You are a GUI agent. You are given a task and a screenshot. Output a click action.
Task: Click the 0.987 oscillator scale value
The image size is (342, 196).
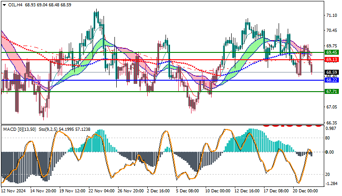(331, 129)
